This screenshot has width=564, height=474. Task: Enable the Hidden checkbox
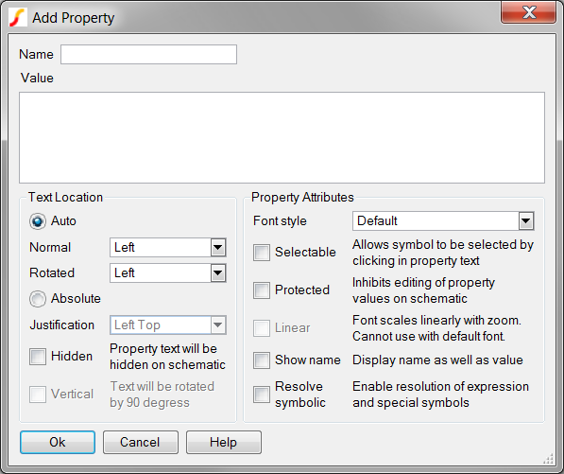[38, 357]
